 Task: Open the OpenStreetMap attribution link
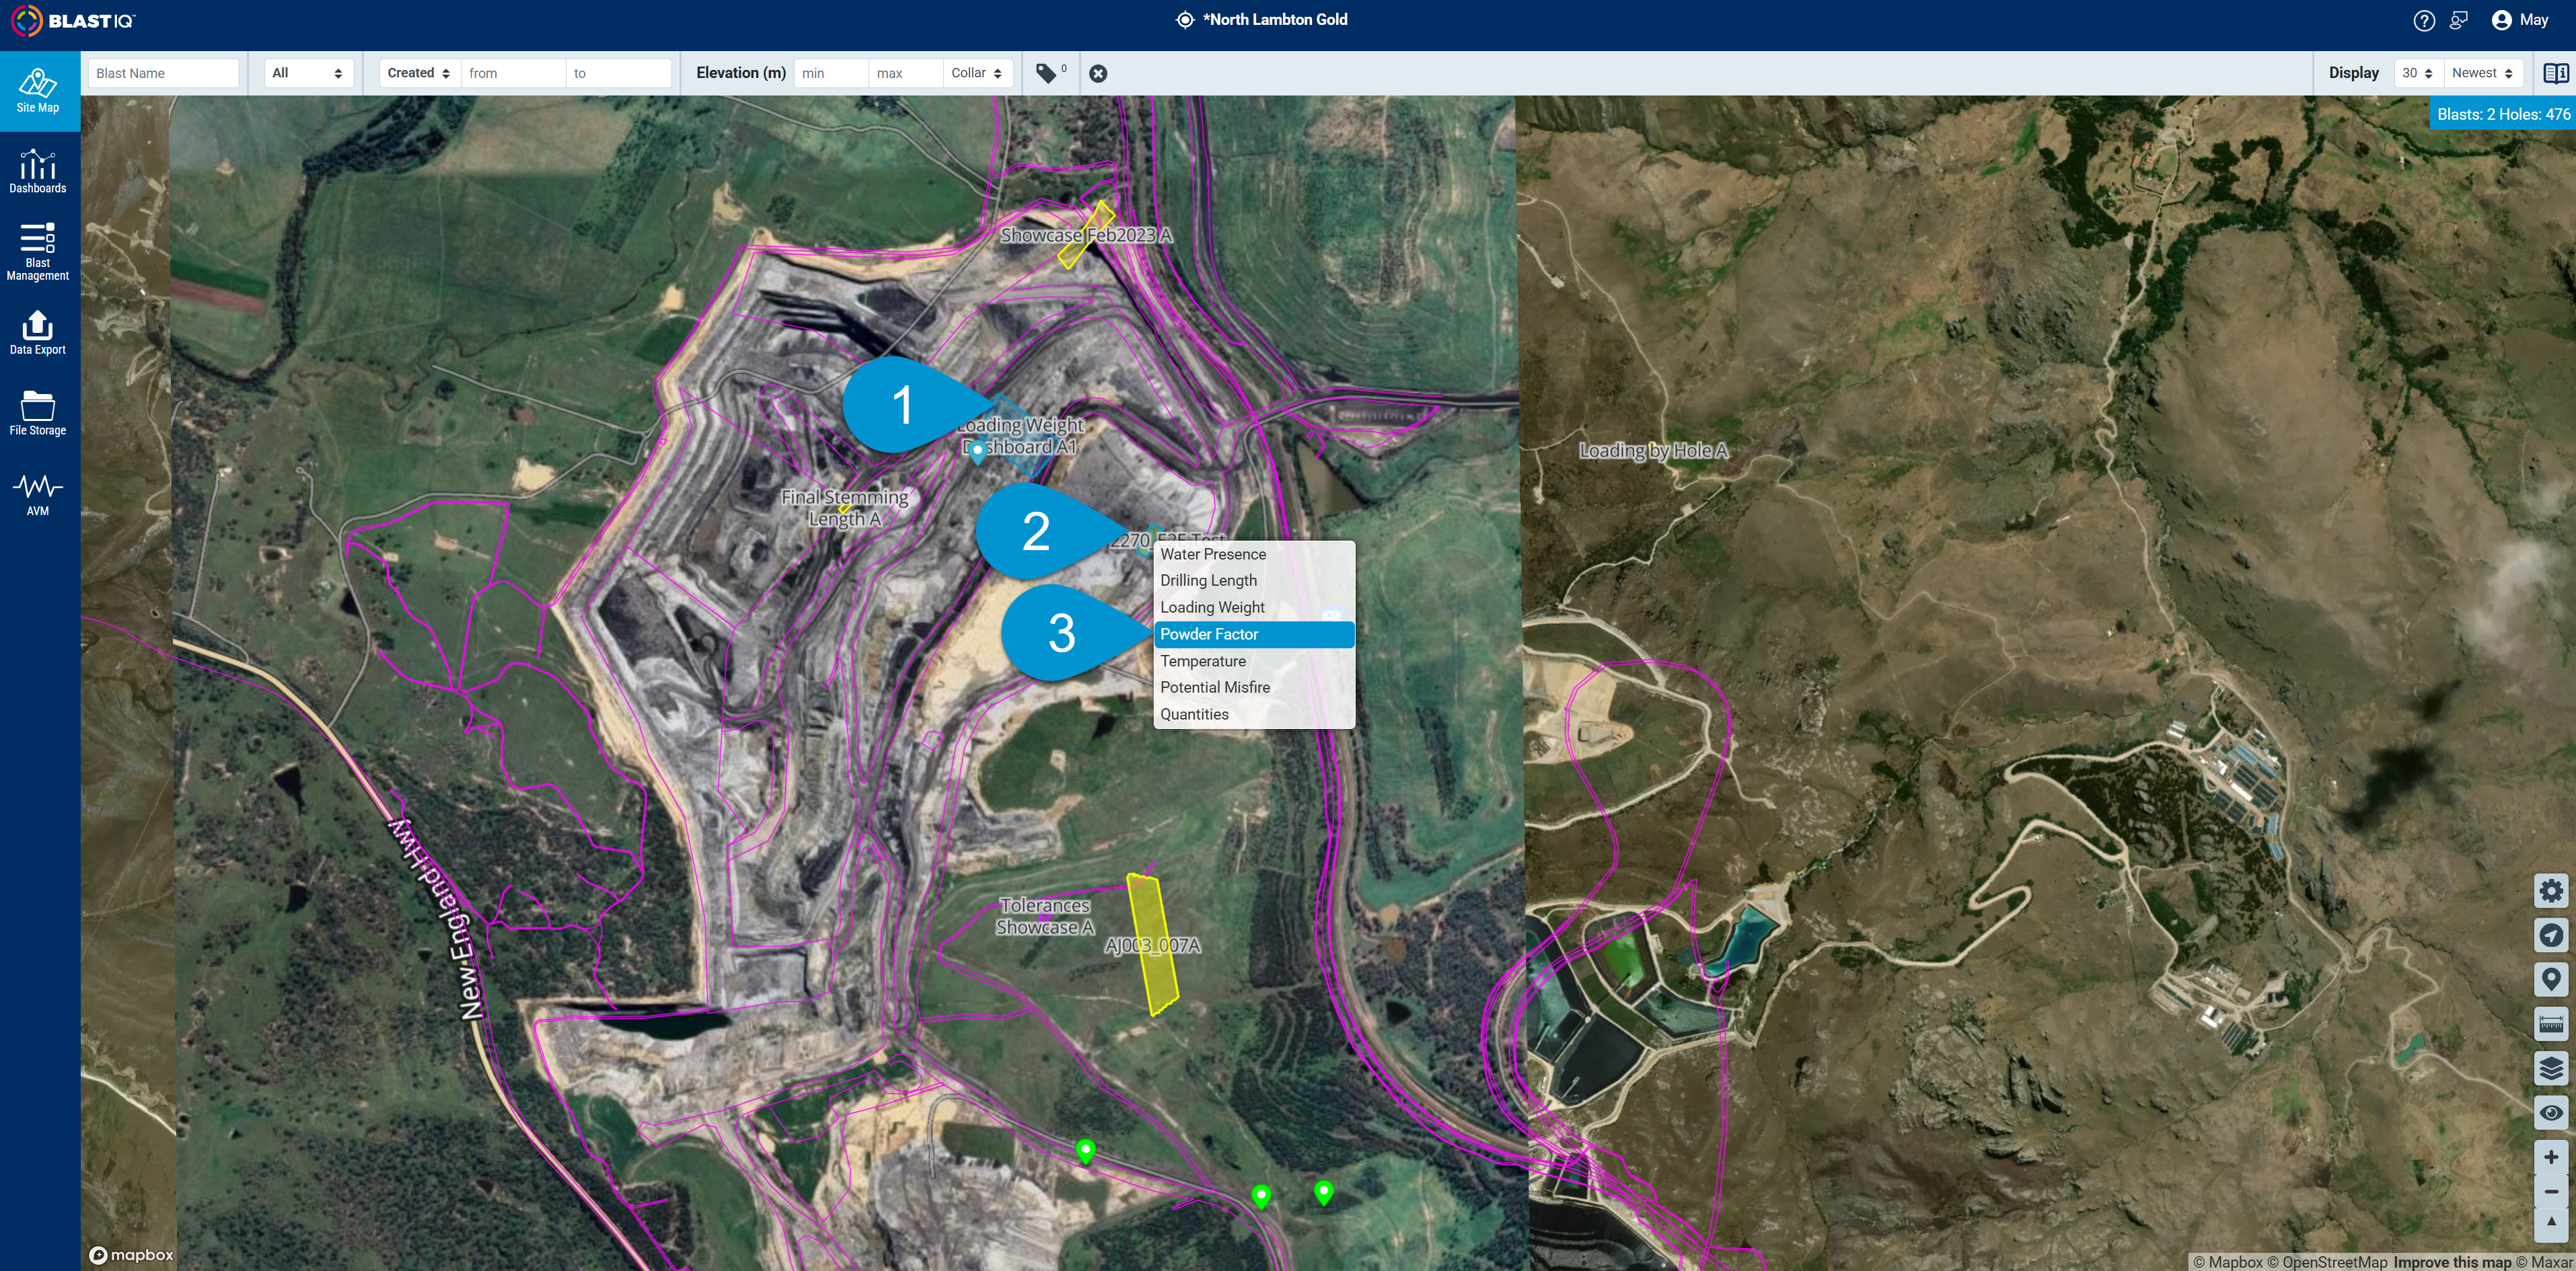coord(2327,1262)
